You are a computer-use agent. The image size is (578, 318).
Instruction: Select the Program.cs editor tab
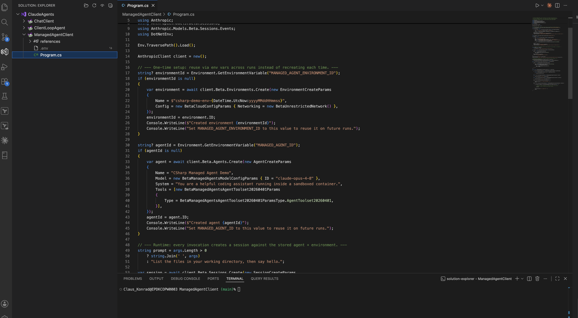tap(138, 5)
